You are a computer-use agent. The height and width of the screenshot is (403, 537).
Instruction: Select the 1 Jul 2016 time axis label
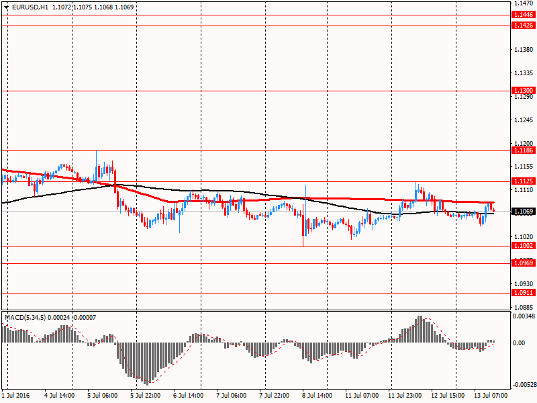tap(15, 396)
